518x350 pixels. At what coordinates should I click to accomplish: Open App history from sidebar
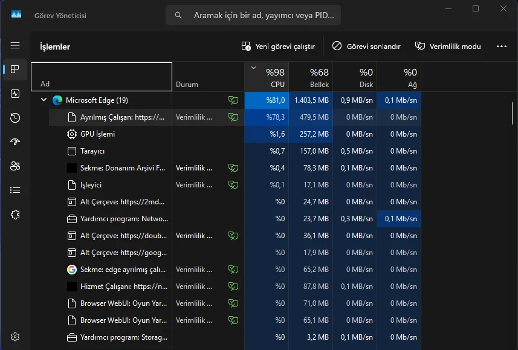pos(15,118)
